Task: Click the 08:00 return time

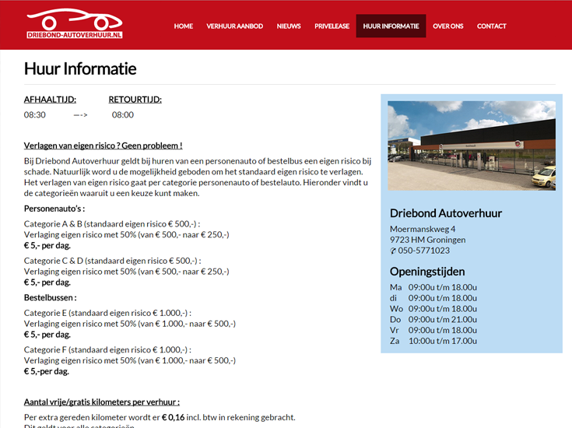Action: click(123, 115)
